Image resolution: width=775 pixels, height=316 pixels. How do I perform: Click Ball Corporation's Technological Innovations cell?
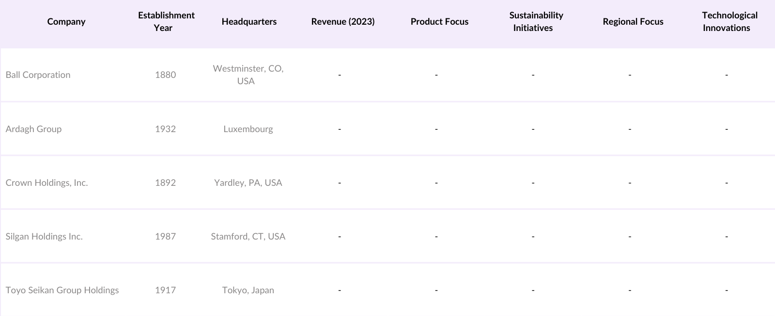pos(727,75)
